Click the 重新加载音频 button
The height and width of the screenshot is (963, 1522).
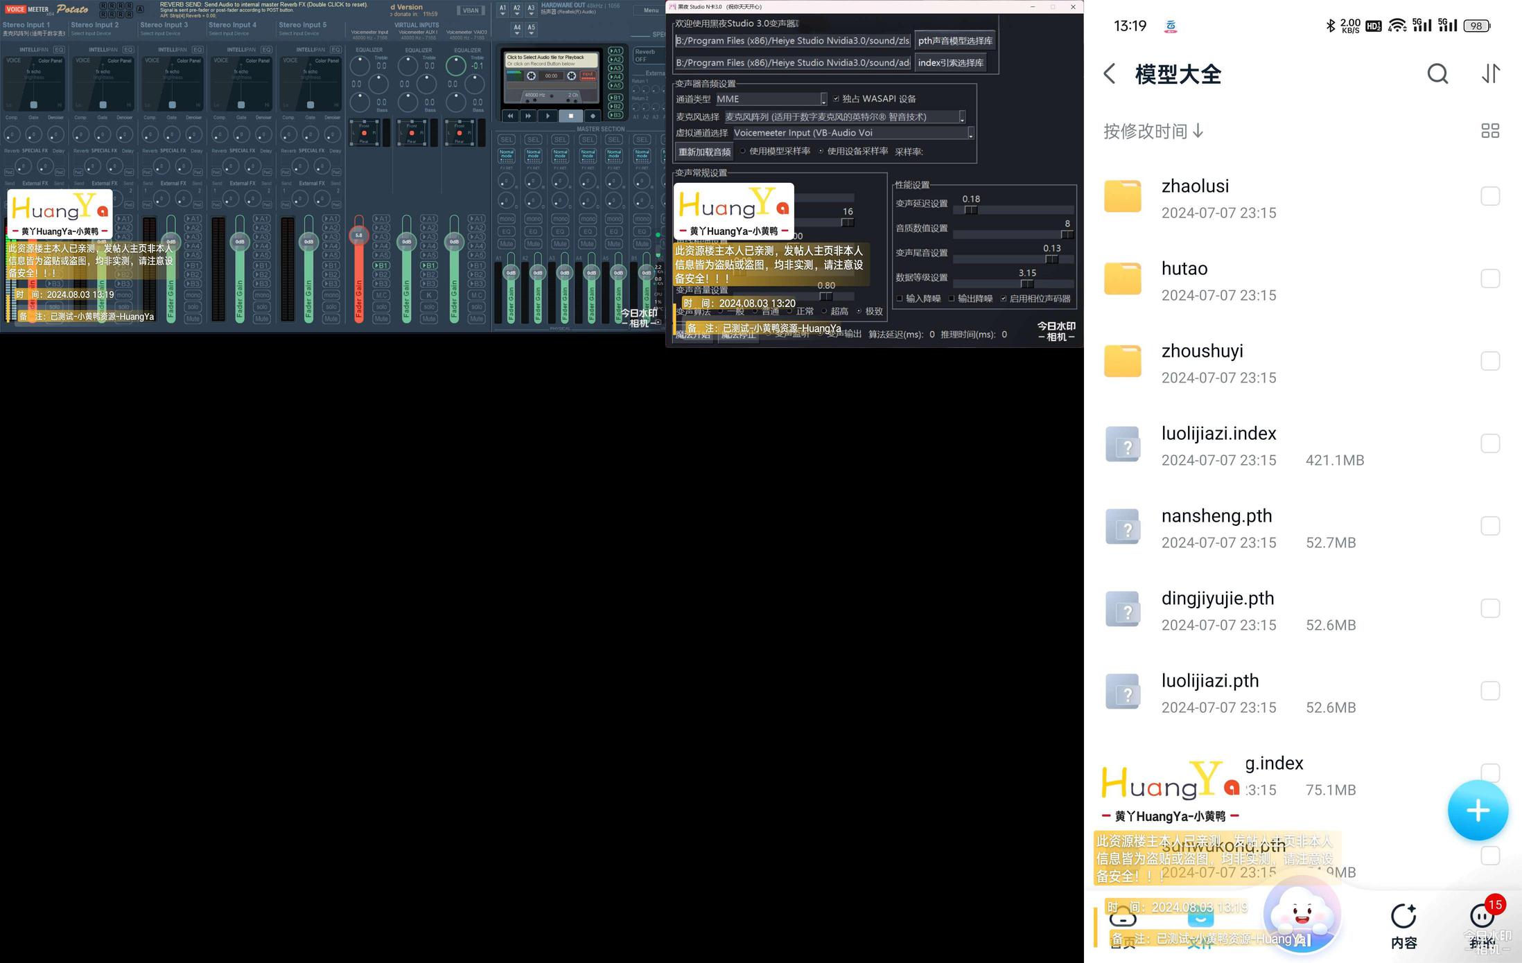coord(704,152)
